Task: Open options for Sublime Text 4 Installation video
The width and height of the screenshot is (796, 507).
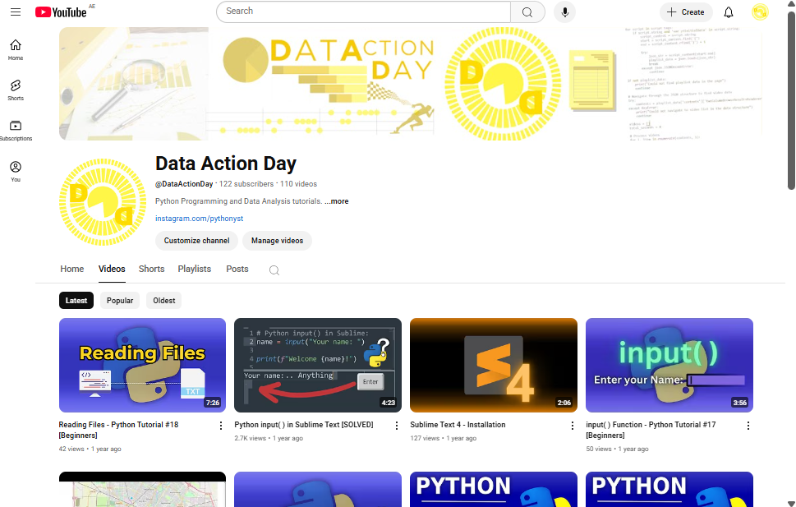Action: pyautogui.click(x=572, y=426)
